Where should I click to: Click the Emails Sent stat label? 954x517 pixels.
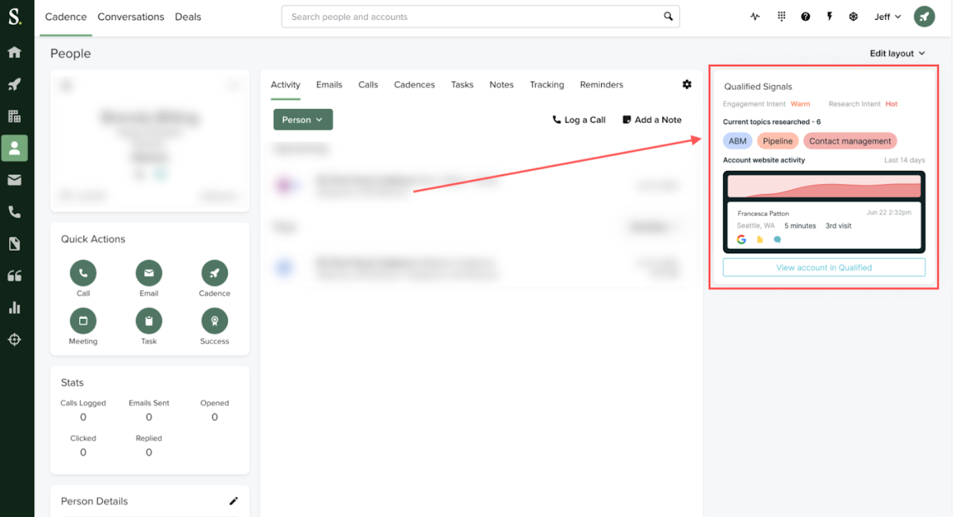[x=149, y=403]
